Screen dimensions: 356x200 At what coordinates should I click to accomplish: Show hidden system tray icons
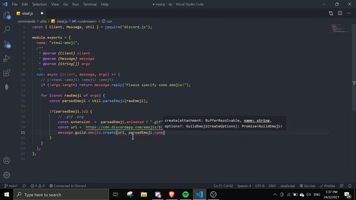[275, 194]
